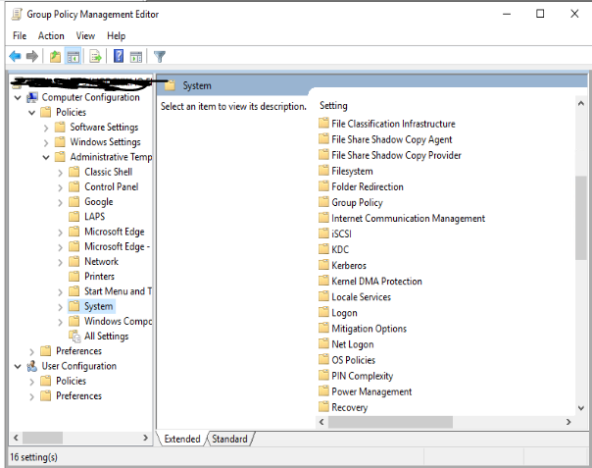Image resolution: width=592 pixels, height=468 pixels.
Task: Open the Action menu
Action: [51, 36]
